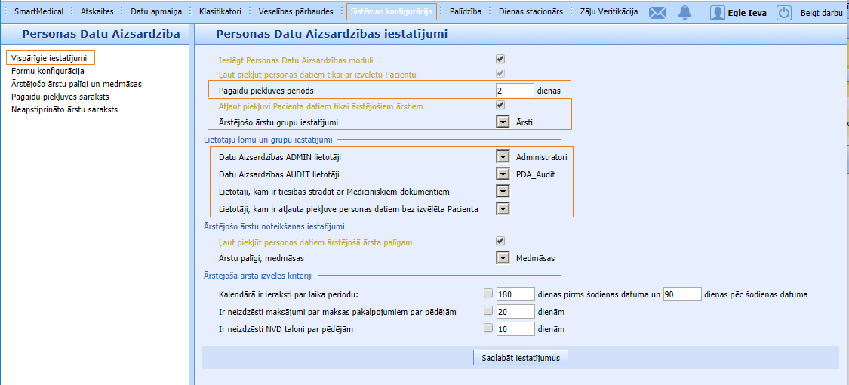This screenshot has width=849, height=385.
Task: Open the Medicīniskiem dokumentiem users dropdown
Action: 503,191
